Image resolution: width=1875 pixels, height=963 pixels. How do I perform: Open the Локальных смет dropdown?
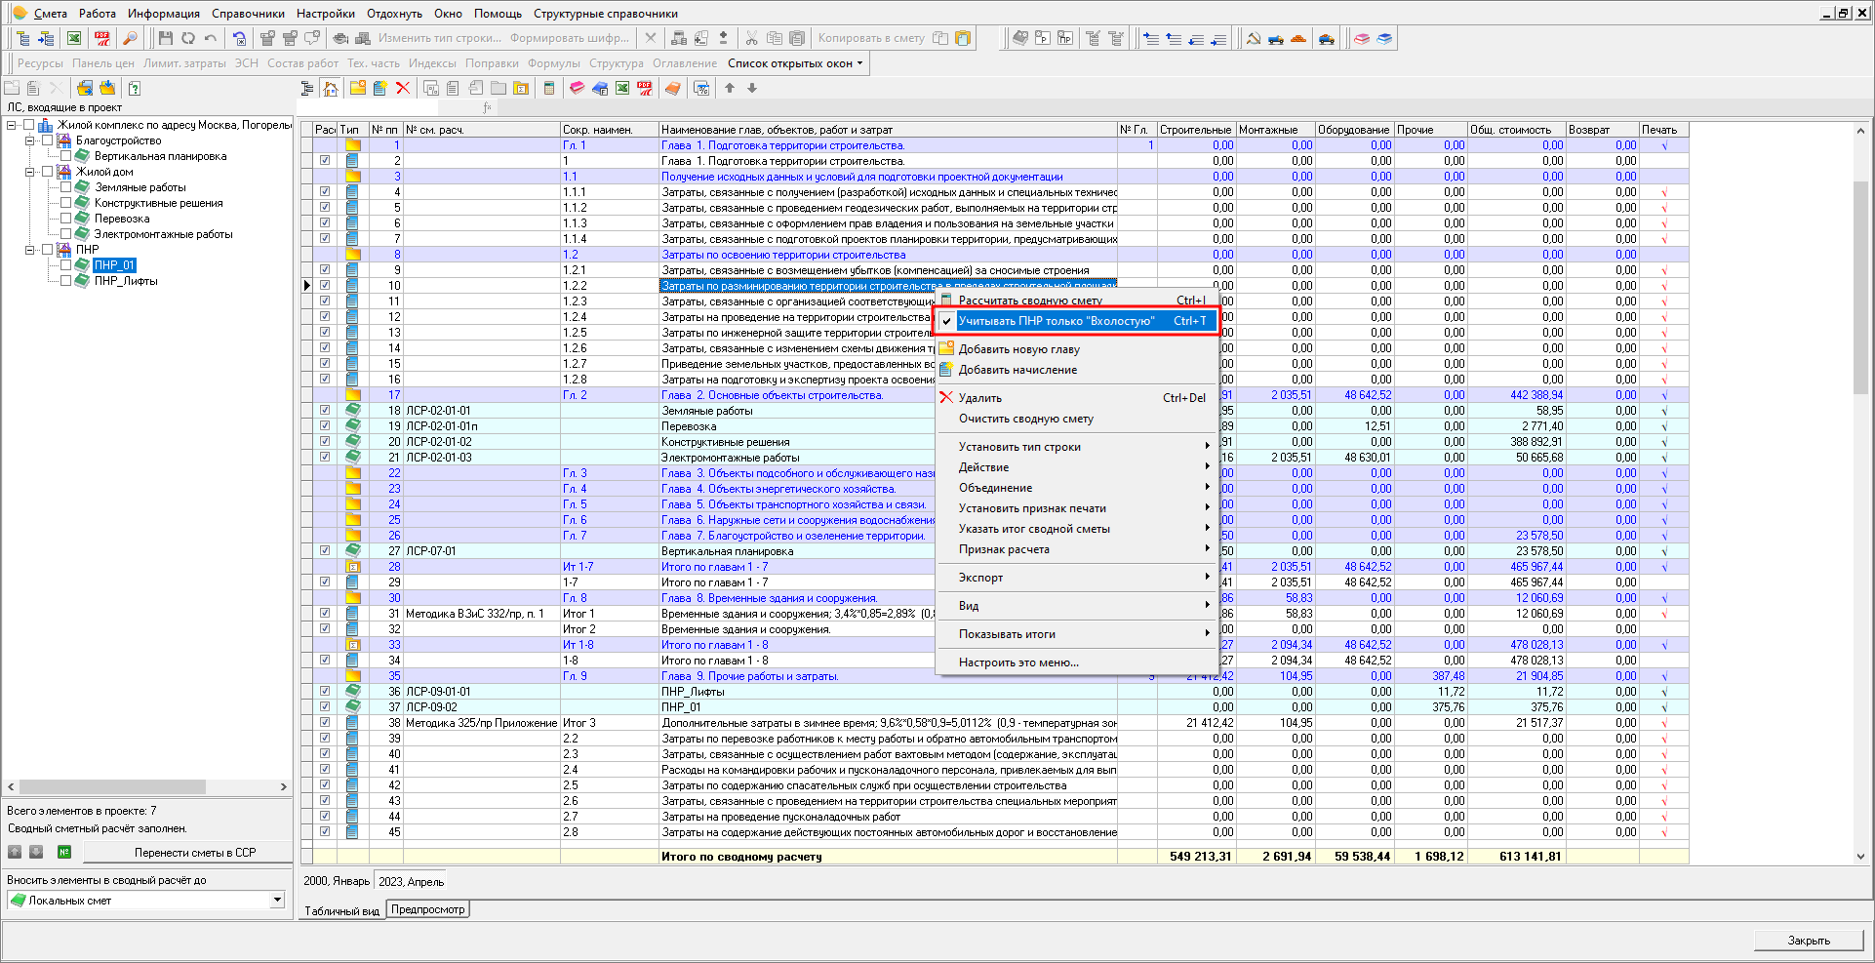pos(277,901)
